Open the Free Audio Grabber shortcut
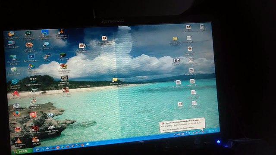 pos(45,34)
